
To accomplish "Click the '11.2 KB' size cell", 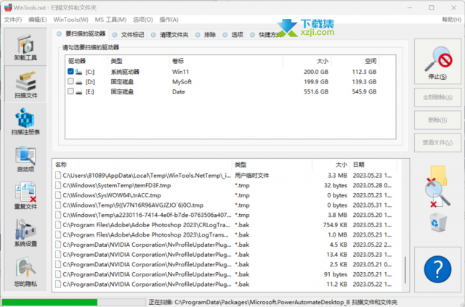I will [x=336, y=285].
